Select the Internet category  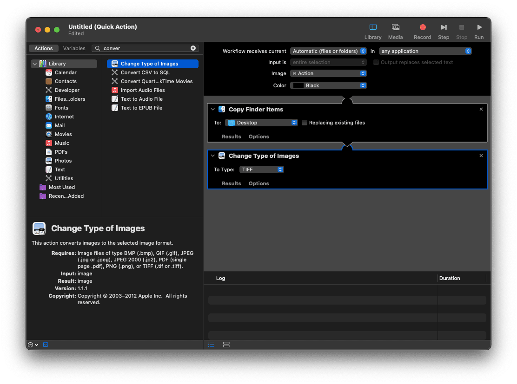64,117
